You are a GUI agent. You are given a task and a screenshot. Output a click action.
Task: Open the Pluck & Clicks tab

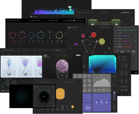[x=25, y=54]
